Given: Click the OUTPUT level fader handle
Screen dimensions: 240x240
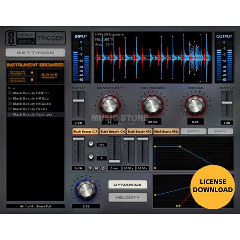Looking at the screenshot, I should [x=227, y=103].
